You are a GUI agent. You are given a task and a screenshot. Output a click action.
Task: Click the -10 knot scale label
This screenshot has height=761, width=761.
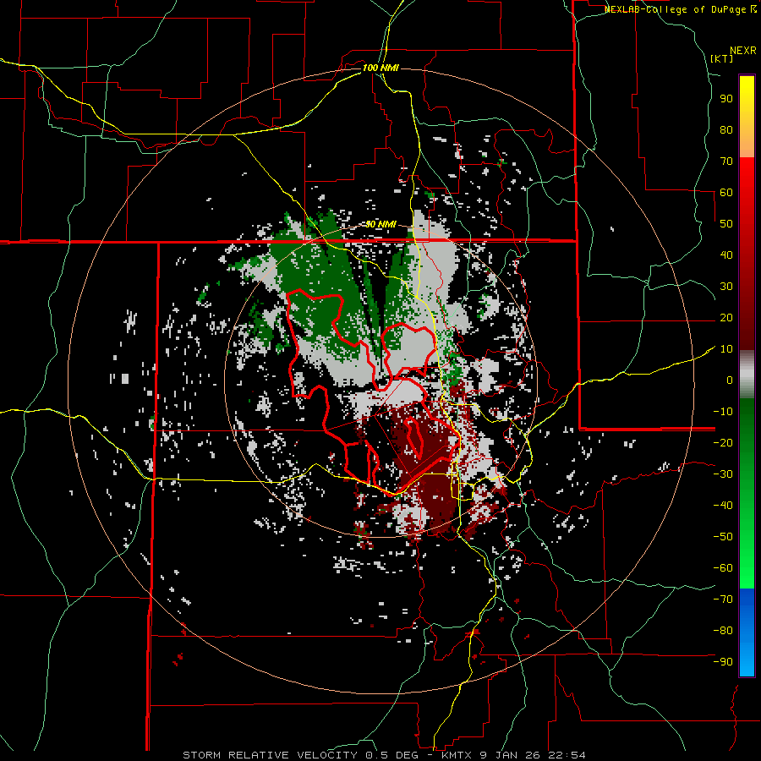click(723, 412)
